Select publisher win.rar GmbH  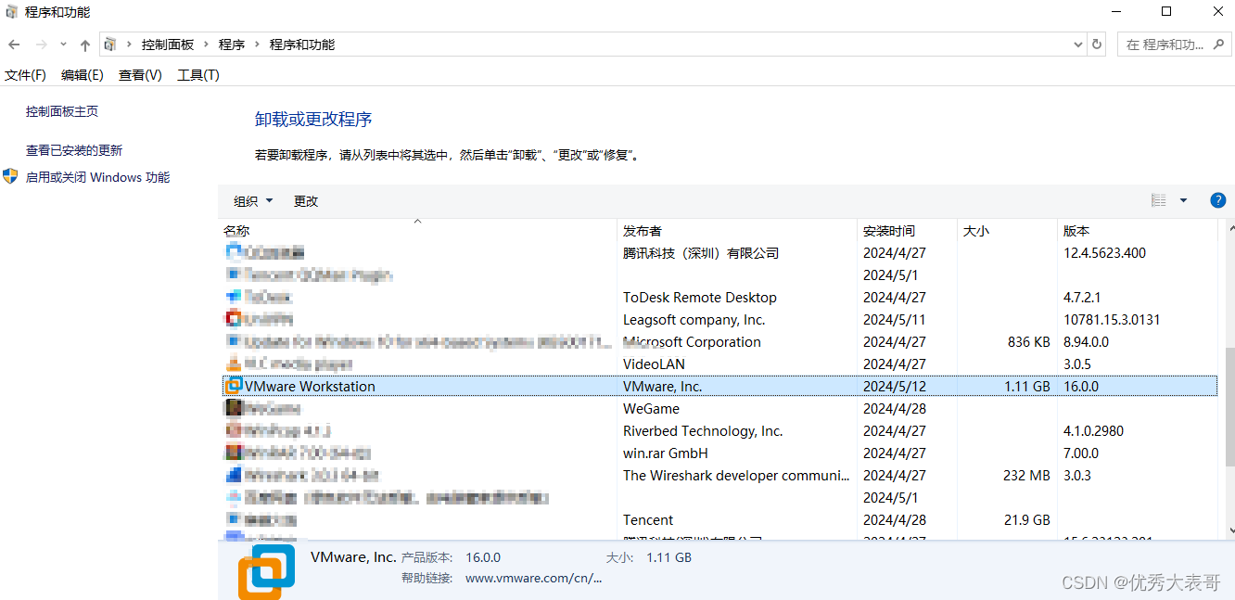(666, 453)
